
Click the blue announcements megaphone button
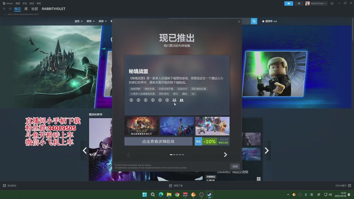coord(289,4)
